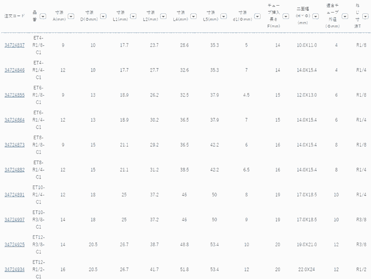
Task: Expand the 寸法 d1(Φmm) filter dropdown
Action: coord(258,16)
